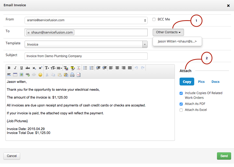Insert a smiley emoticon
The height and width of the screenshot is (167, 234).
point(40,75)
